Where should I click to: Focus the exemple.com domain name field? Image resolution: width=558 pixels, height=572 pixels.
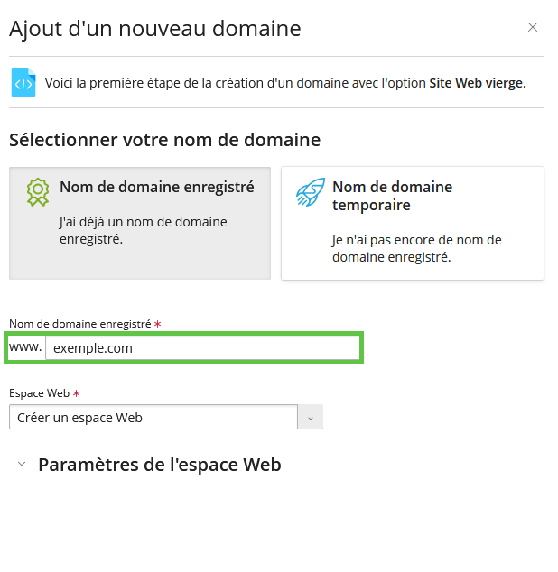coord(202,348)
